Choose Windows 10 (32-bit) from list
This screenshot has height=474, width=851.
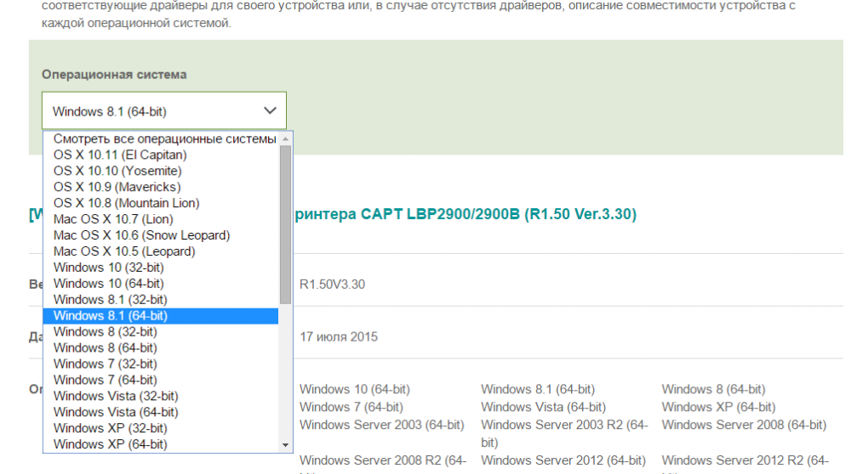[161, 268]
